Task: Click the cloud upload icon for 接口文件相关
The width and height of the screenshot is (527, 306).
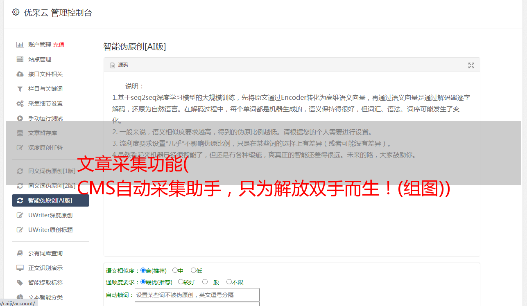Action: click(20, 74)
